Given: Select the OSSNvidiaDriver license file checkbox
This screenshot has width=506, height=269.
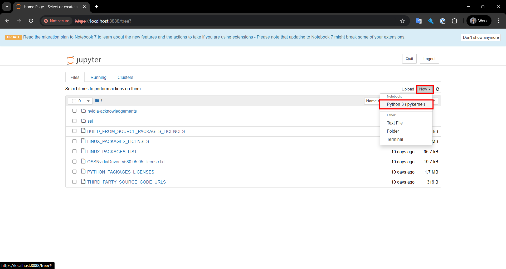Looking at the screenshot, I should click(74, 161).
